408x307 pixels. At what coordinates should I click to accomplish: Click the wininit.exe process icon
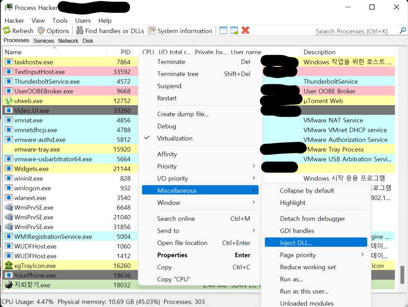[8, 178]
